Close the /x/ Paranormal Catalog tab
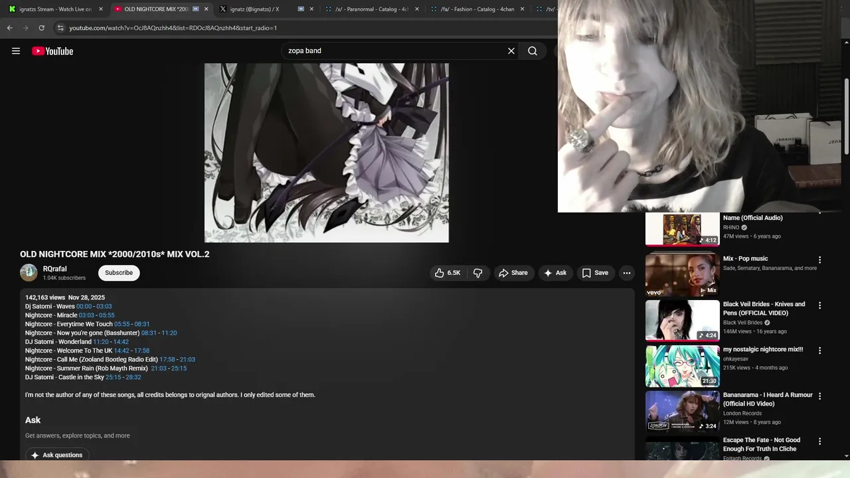The height and width of the screenshot is (478, 850). 417,9
